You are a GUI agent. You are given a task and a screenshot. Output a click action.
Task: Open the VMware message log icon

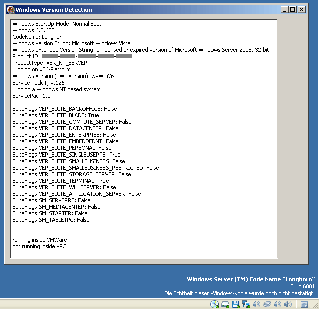(304, 304)
